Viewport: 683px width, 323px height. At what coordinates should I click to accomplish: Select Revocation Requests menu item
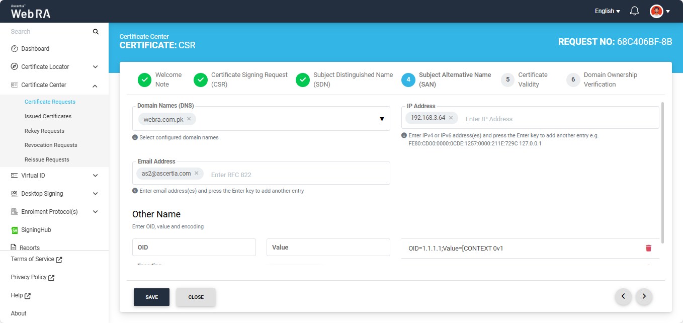click(x=51, y=145)
